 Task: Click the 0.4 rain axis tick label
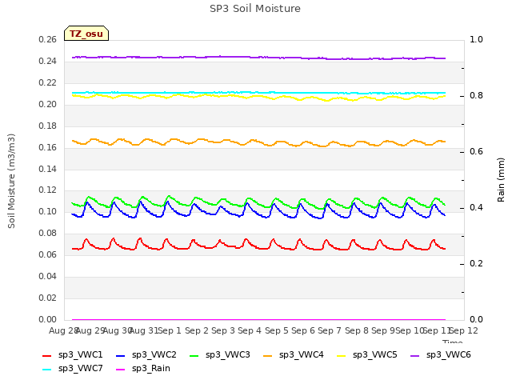point(476,208)
